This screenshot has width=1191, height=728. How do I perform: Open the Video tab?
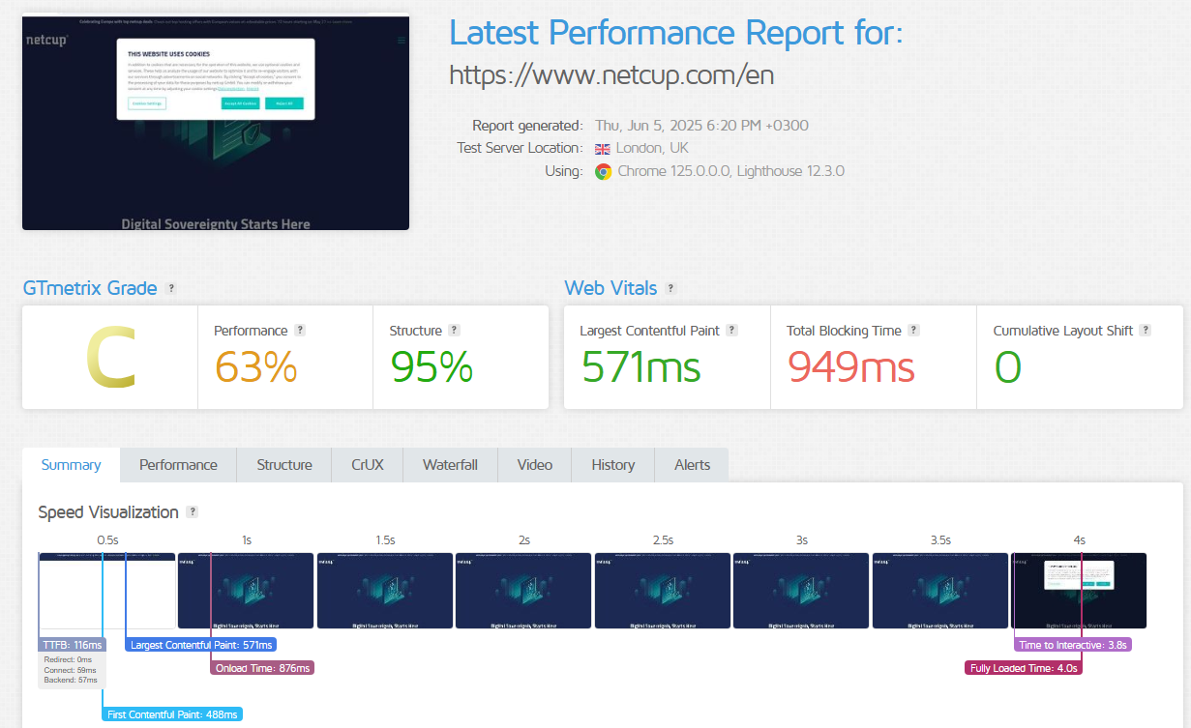point(535,465)
